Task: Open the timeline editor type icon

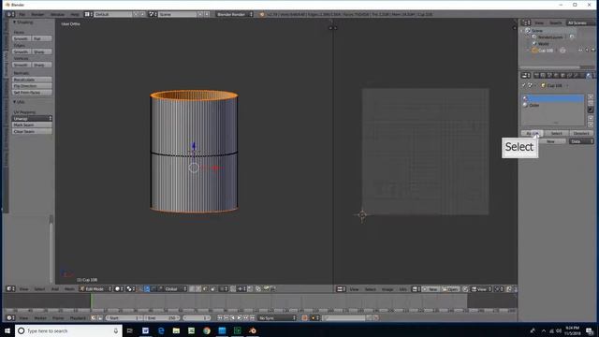Action: pos(9,318)
